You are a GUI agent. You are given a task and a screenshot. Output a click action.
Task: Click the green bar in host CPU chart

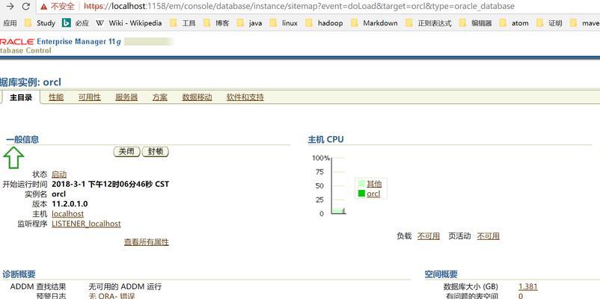[338, 211]
